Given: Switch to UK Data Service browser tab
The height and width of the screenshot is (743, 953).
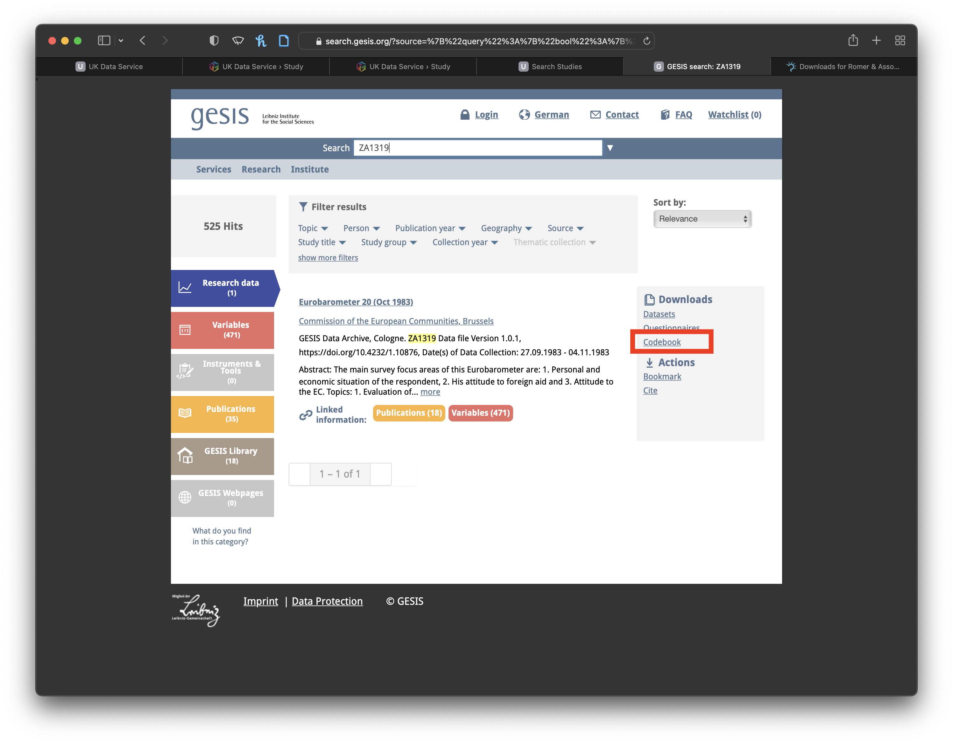Looking at the screenshot, I should [109, 67].
